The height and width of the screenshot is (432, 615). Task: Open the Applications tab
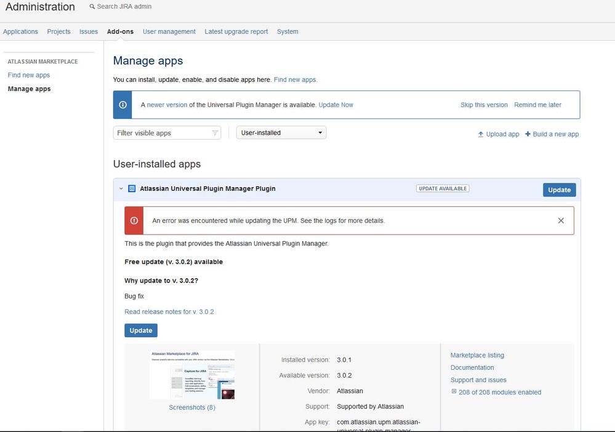(x=20, y=31)
